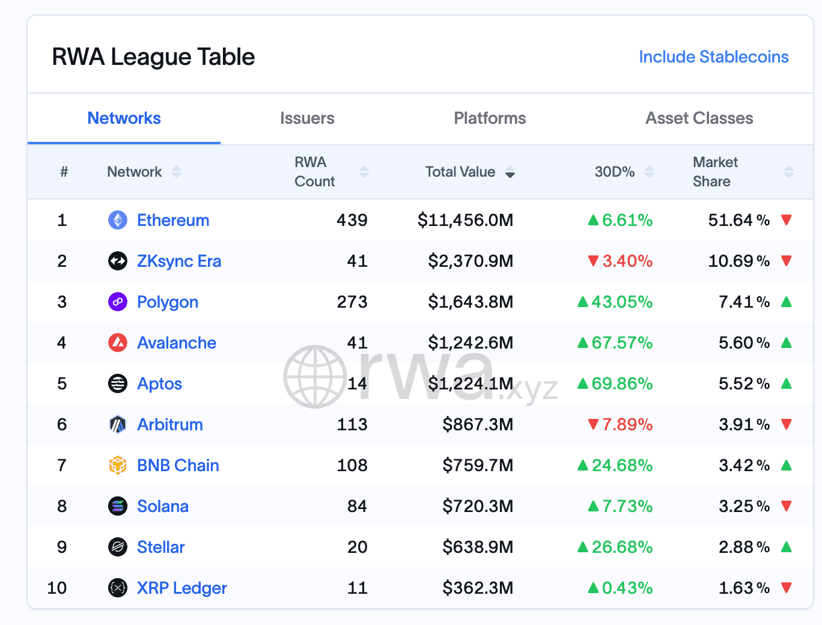
Task: Switch to the Issuers tab
Action: (307, 118)
